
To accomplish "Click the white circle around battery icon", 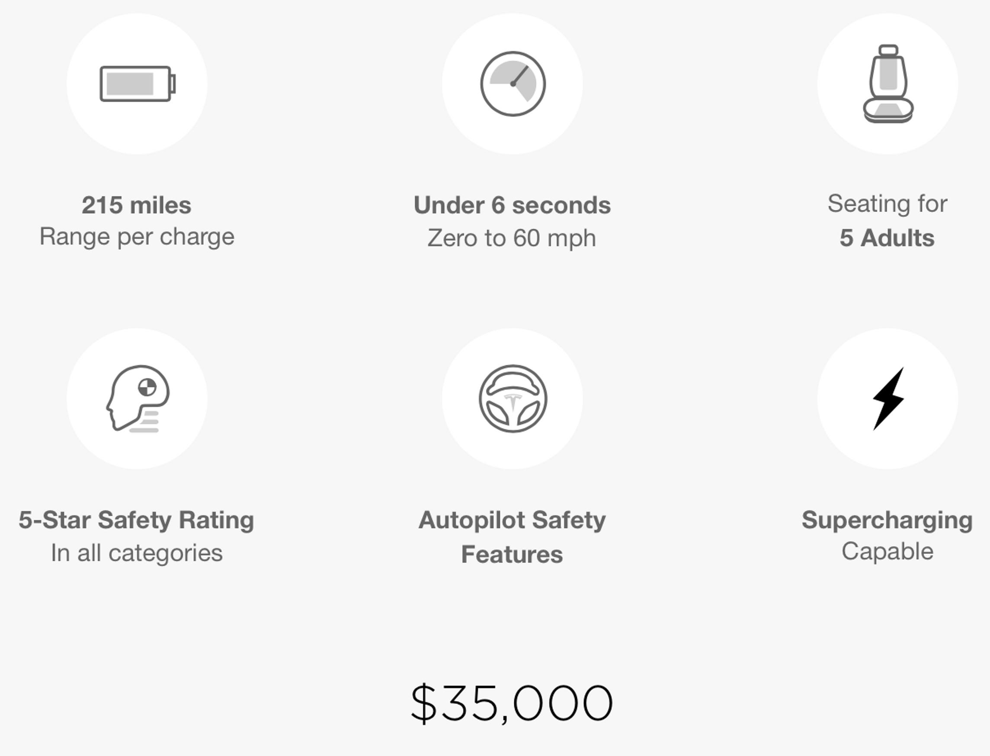I will click(x=138, y=84).
